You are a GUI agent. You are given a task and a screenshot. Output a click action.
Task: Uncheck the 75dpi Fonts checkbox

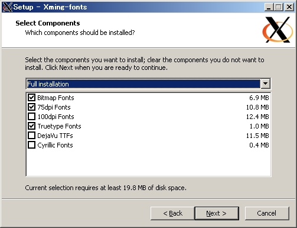pos(31,107)
